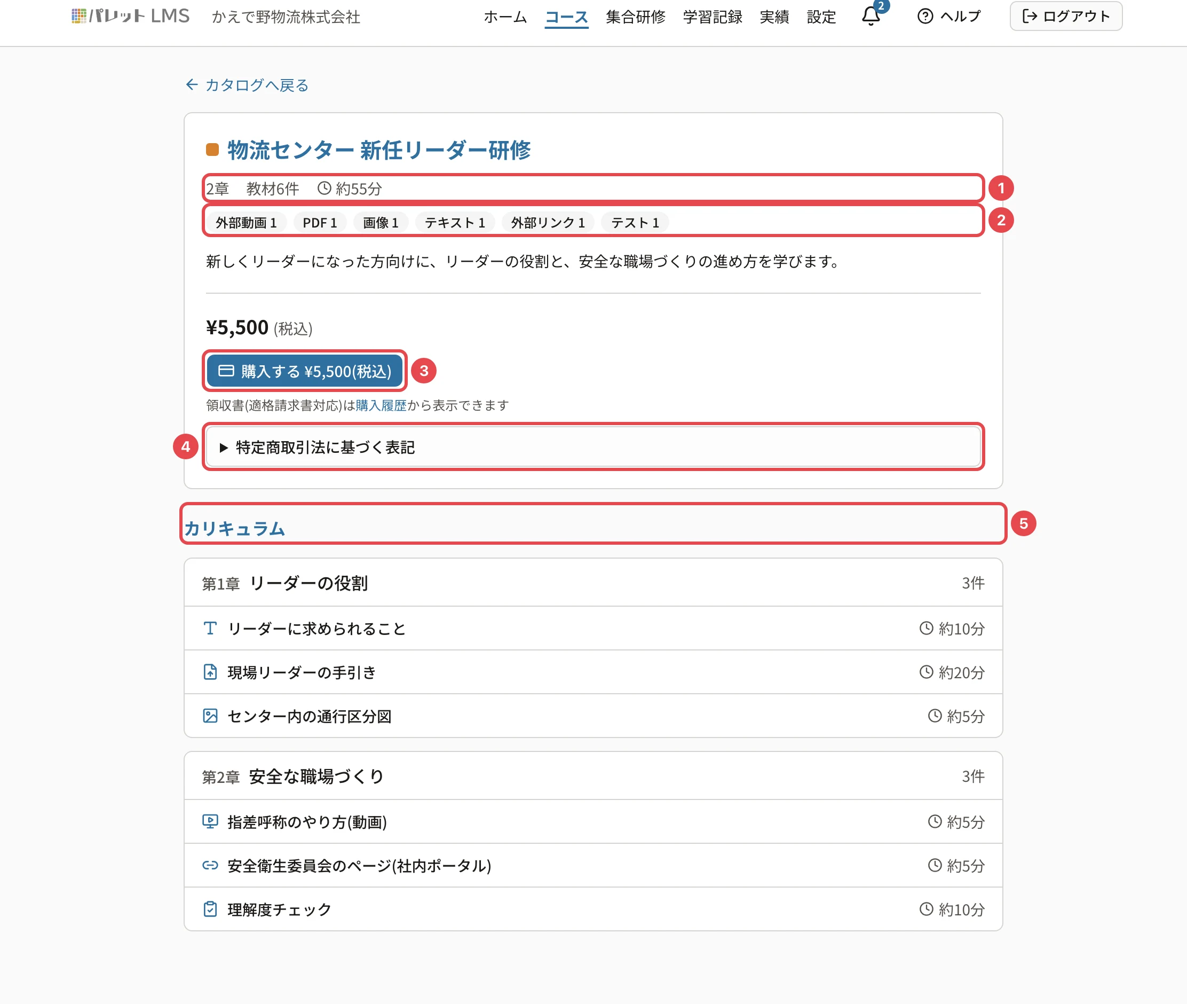Click the clipboard test icon for 理解度チェック
Image resolution: width=1187 pixels, height=1004 pixels.
pos(210,909)
